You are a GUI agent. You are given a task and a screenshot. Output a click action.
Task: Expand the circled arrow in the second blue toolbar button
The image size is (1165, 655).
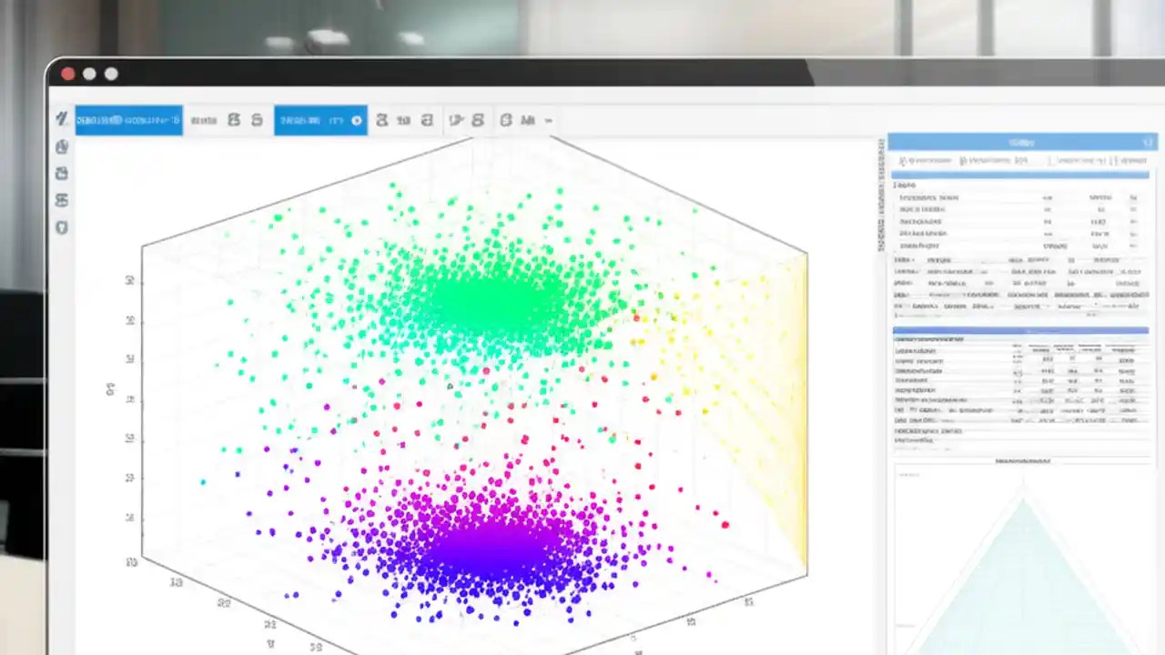357,119
